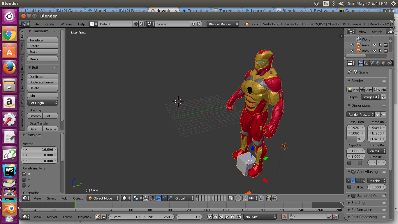Open WebStorm from the launcher

point(9,171)
